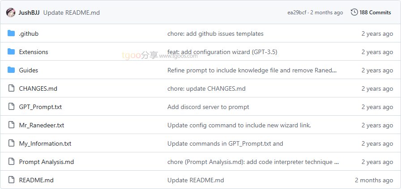Viewport: 401px width, 189px height.
Task: Click the Extensions folder icon
Action: coord(11,52)
